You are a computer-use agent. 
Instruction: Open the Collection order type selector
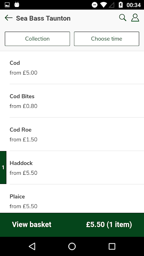tap(37, 39)
